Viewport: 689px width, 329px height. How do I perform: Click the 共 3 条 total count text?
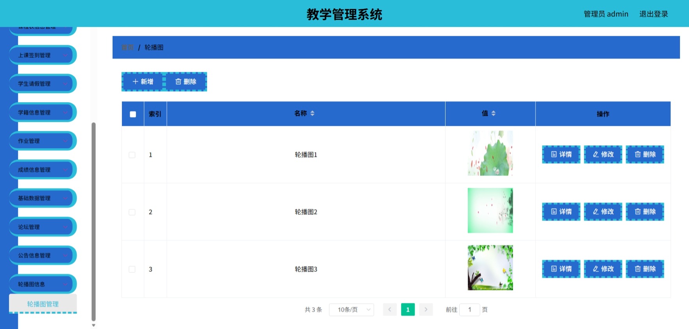pyautogui.click(x=313, y=310)
